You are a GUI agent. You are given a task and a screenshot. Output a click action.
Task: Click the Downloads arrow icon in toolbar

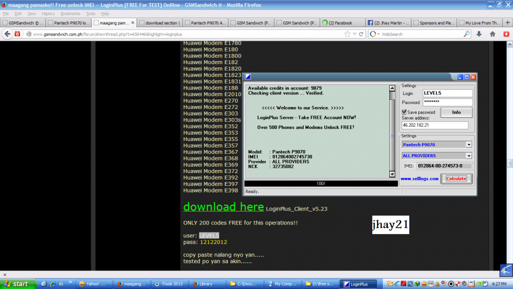click(x=479, y=34)
